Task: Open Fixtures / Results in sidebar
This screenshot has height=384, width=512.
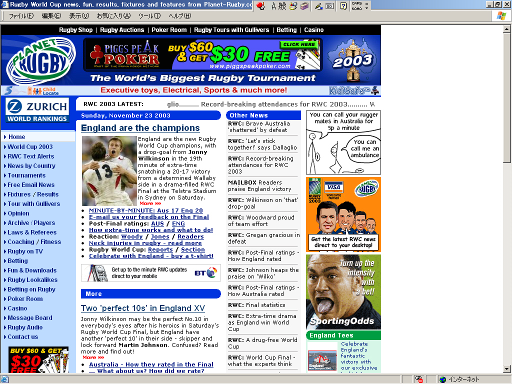Action: (33, 194)
